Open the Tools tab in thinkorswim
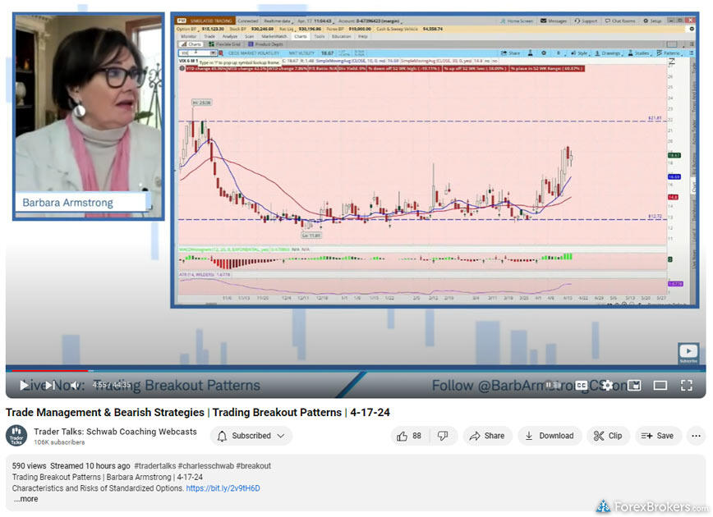The width and height of the screenshot is (713, 517). pos(320,36)
